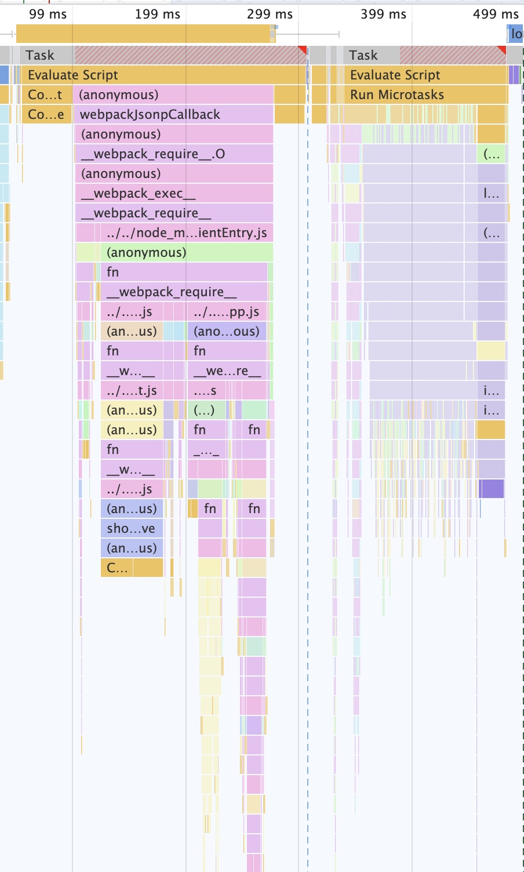Click the blue lo… bar in top track

click(x=515, y=34)
